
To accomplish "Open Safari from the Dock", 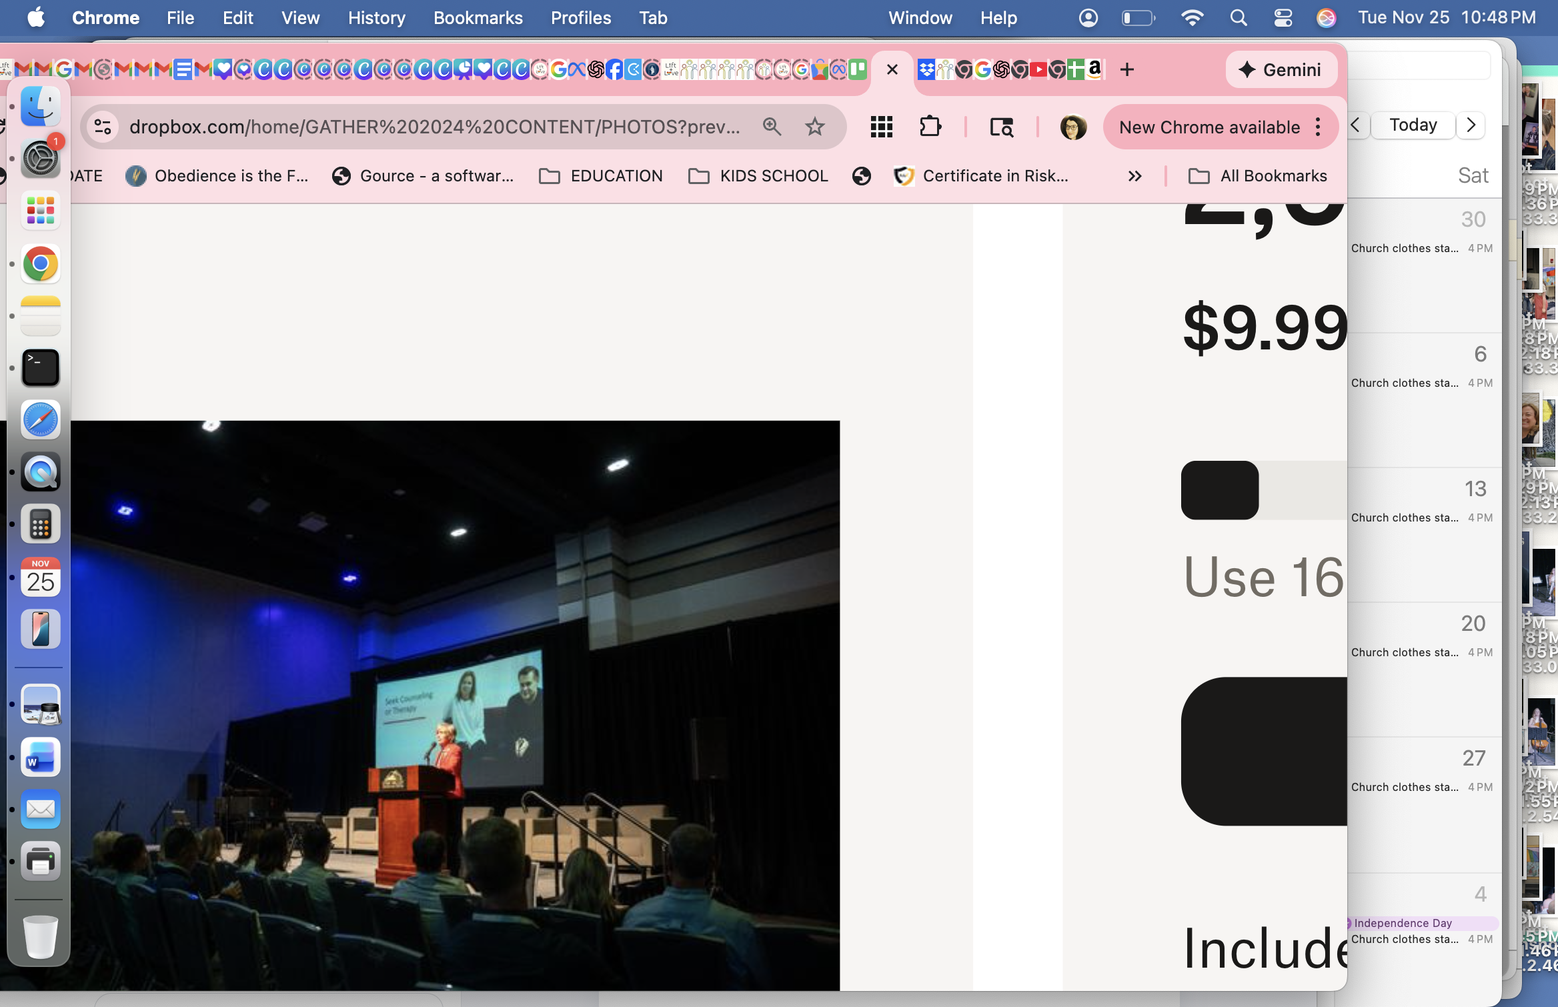I will pos(41,420).
